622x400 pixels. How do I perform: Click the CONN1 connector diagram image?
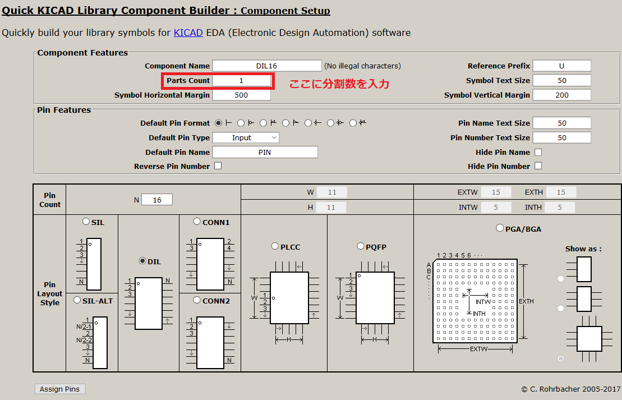pos(210,264)
